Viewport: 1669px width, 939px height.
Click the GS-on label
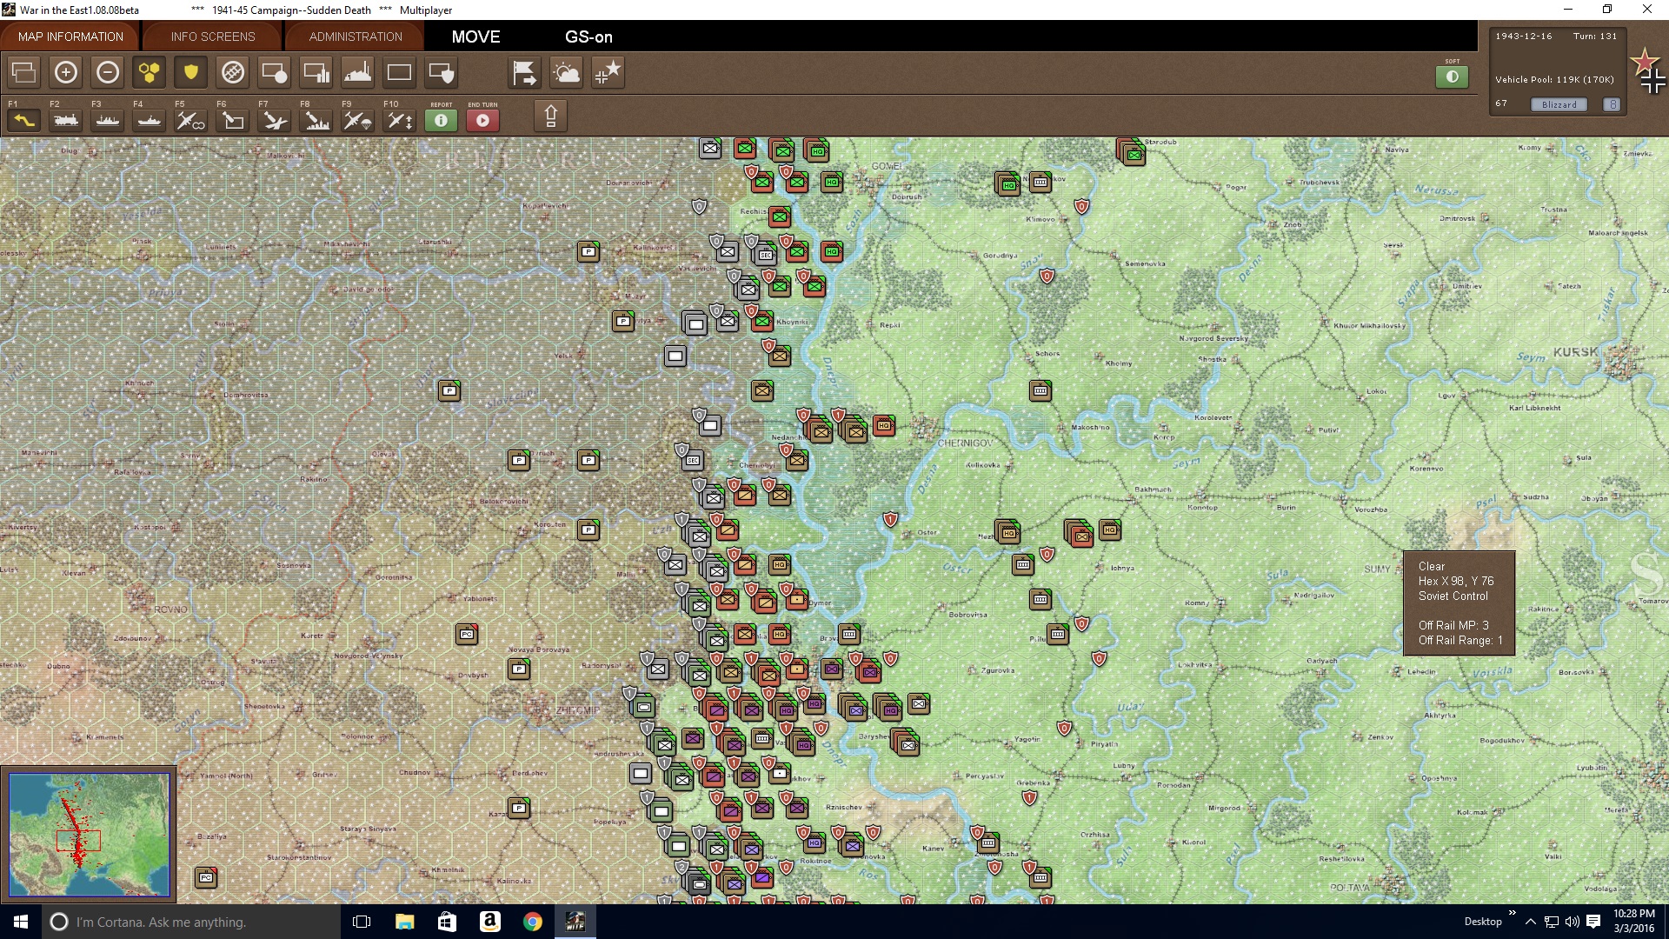(x=589, y=37)
